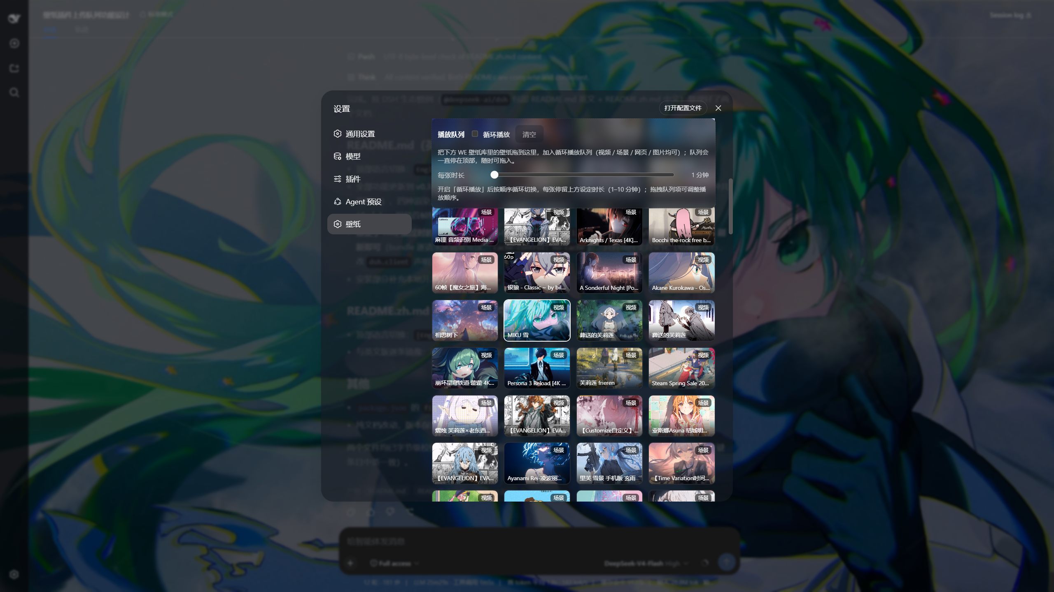Image resolution: width=1054 pixels, height=592 pixels.
Task: Switch to the 模型 settings section
Action: pos(369,156)
